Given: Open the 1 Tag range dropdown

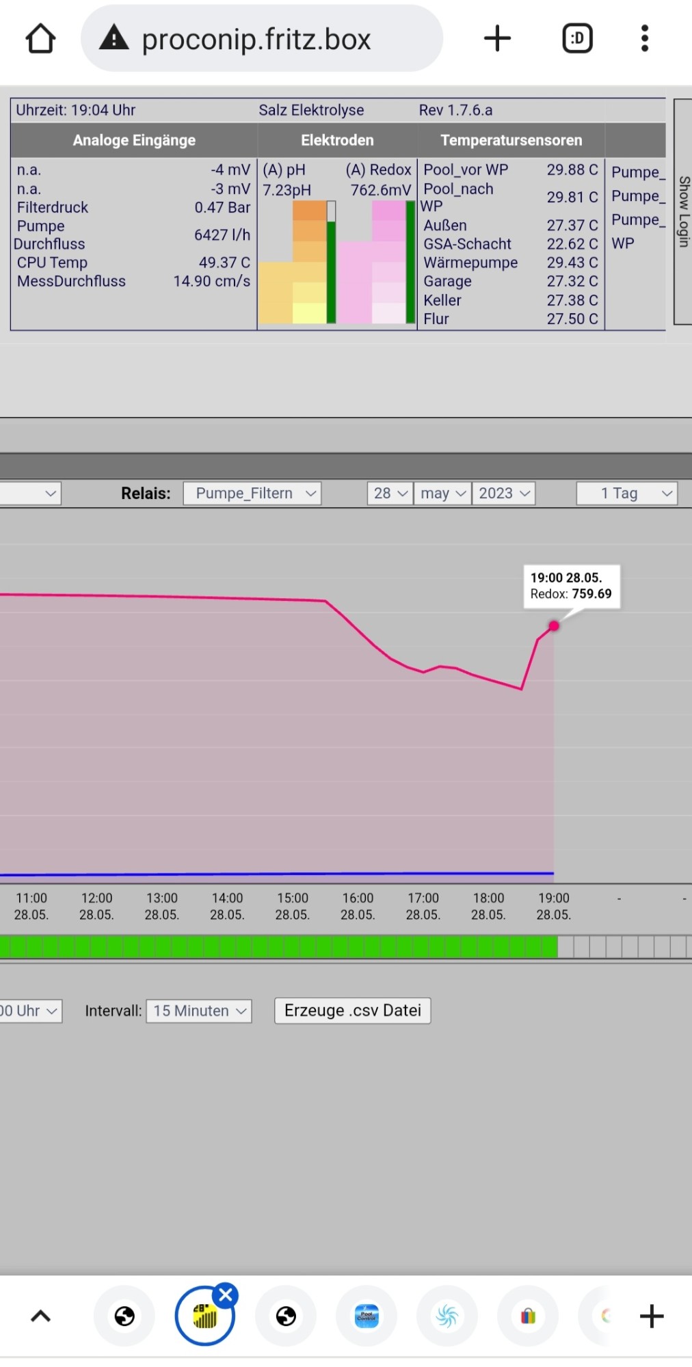Looking at the screenshot, I should tap(627, 493).
